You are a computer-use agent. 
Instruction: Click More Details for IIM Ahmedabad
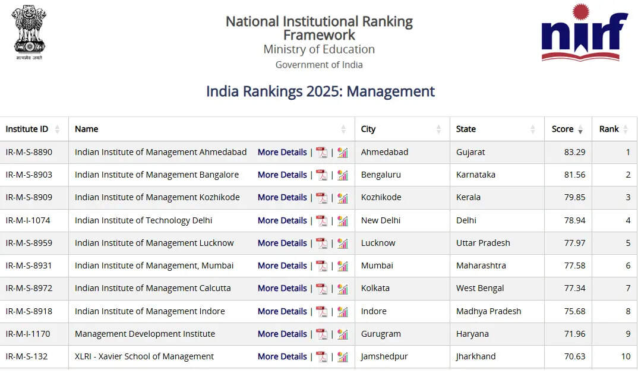click(x=282, y=153)
